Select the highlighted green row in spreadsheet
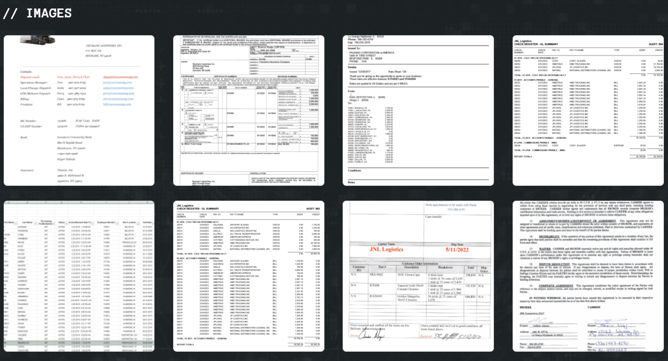Image resolution: width=668 pixels, height=361 pixels. click(x=79, y=343)
